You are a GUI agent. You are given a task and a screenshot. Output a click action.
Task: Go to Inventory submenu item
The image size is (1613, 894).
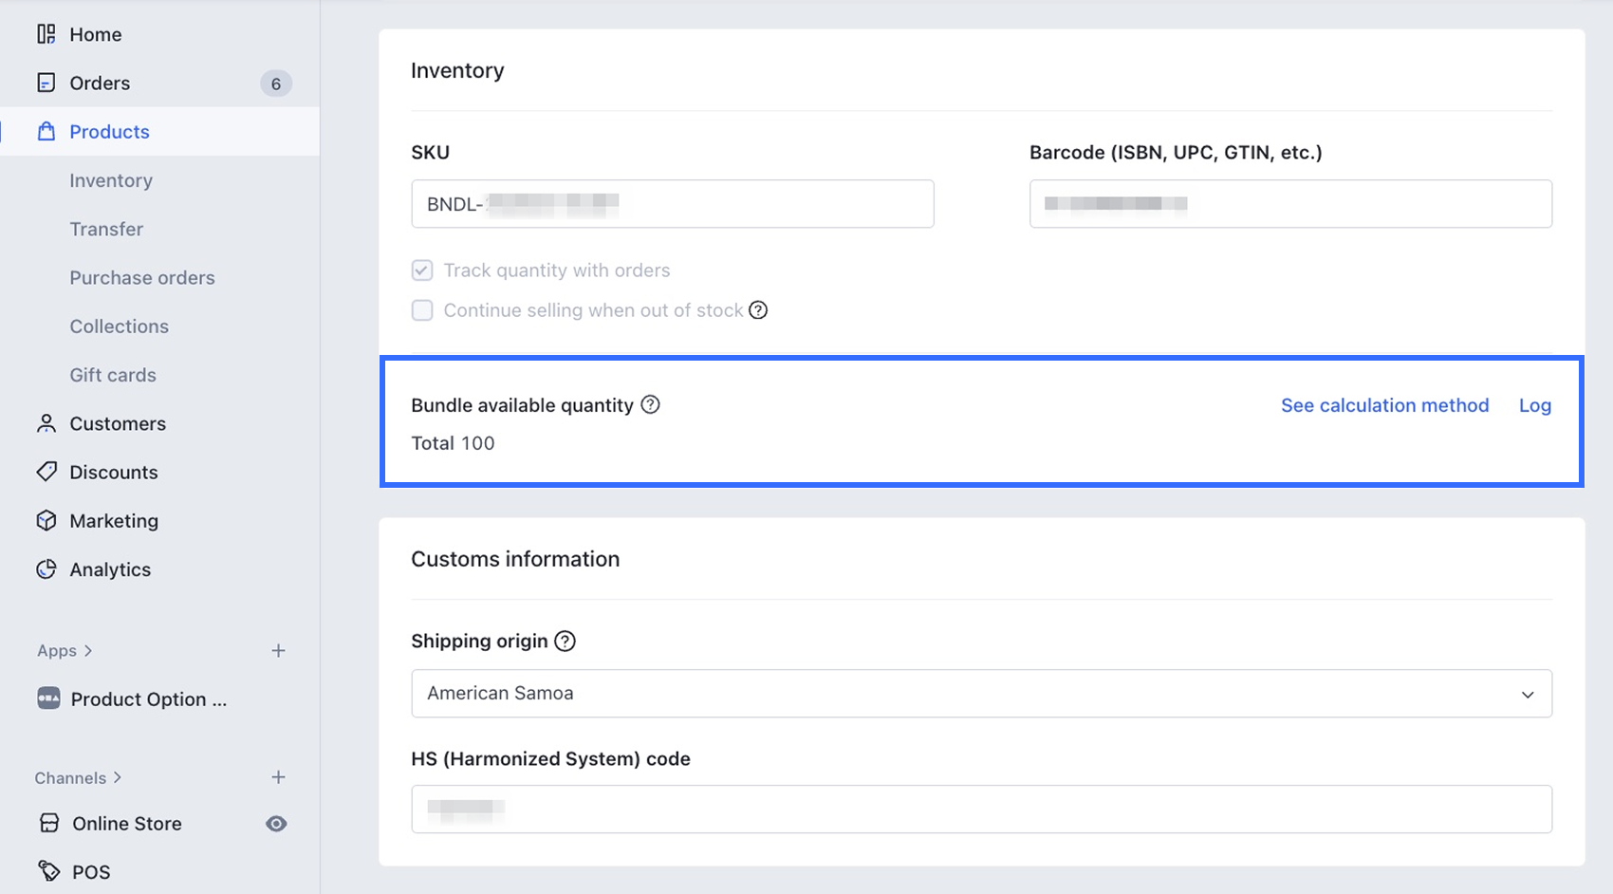coord(111,180)
